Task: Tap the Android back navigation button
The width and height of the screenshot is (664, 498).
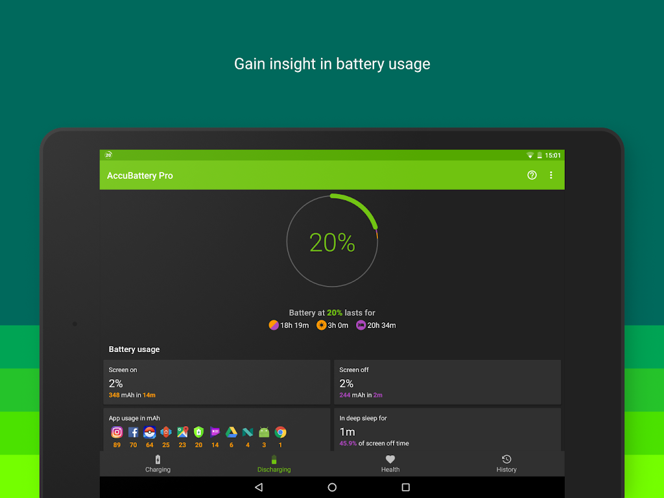Action: click(259, 488)
